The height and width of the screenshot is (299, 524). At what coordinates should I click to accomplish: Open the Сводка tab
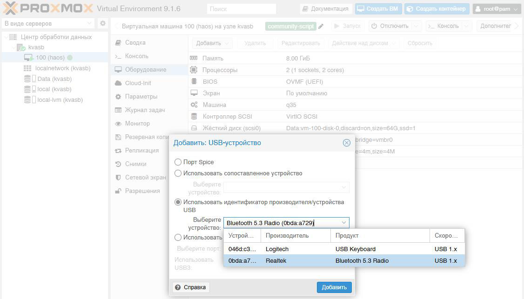149,42
